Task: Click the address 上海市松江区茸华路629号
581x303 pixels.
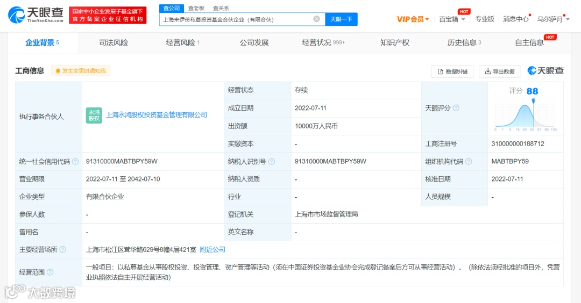Action: pyautogui.click(x=141, y=250)
